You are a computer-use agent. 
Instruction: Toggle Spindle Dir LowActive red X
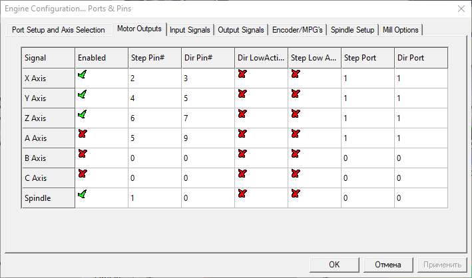(x=242, y=194)
